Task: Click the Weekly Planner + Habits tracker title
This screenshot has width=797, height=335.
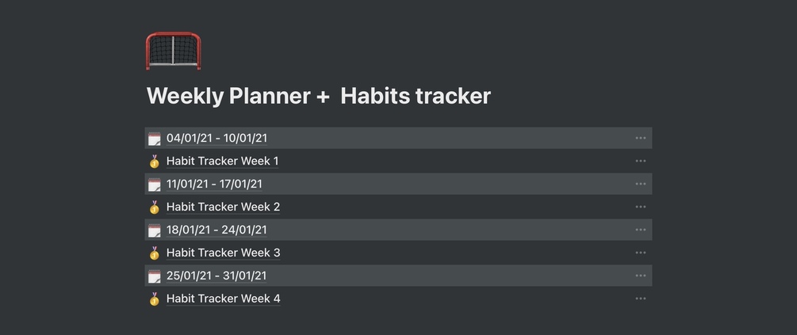Action: click(x=318, y=97)
